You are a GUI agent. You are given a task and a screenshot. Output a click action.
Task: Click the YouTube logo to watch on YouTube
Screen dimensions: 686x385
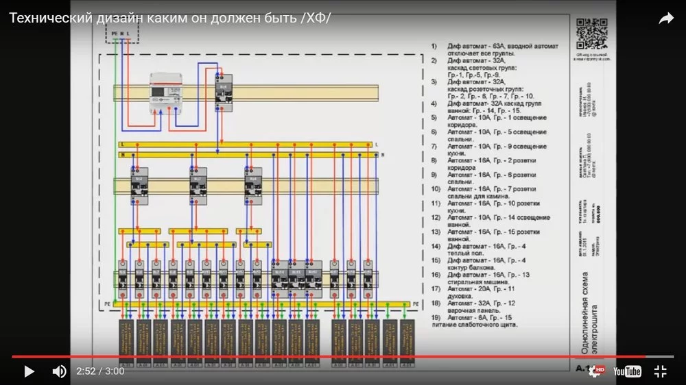coord(627,371)
